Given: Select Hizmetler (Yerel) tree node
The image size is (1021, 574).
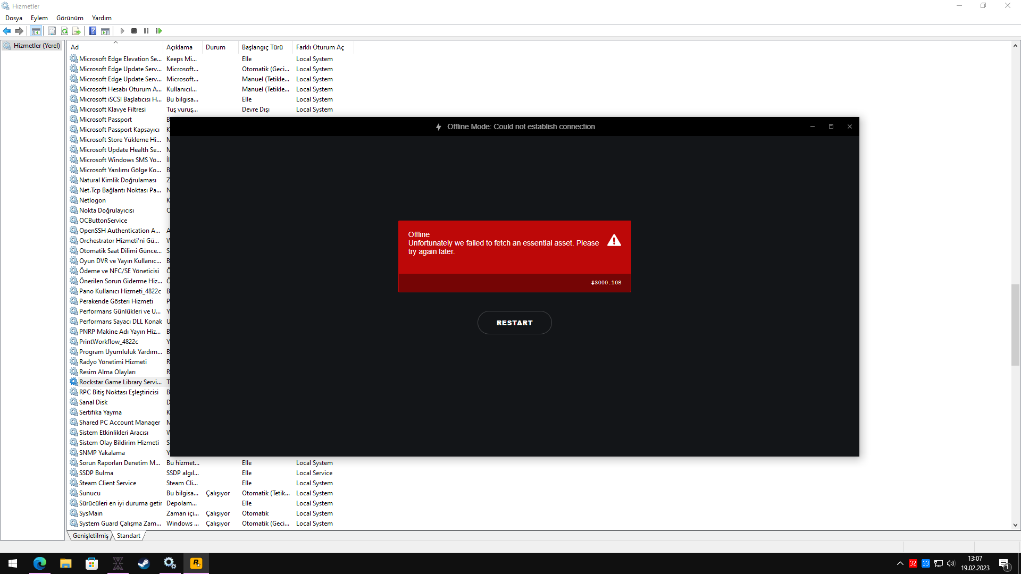Looking at the screenshot, I should click(37, 46).
